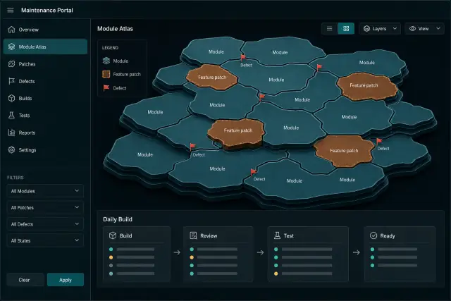Click the FILTERS section label
The height and width of the screenshot is (301, 451).
pyautogui.click(x=16, y=178)
